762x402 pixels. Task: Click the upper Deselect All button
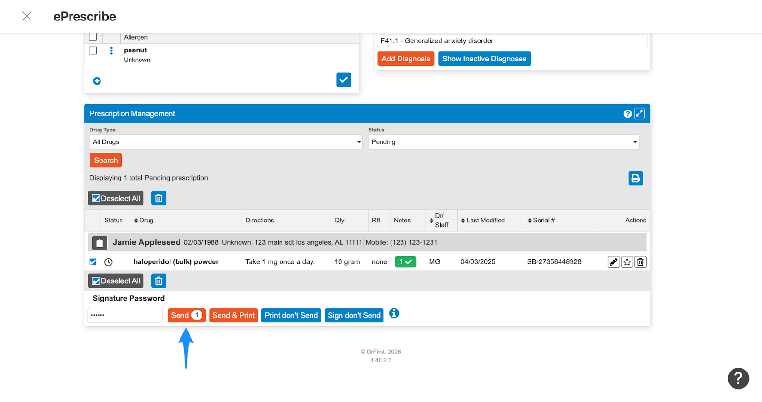[116, 198]
